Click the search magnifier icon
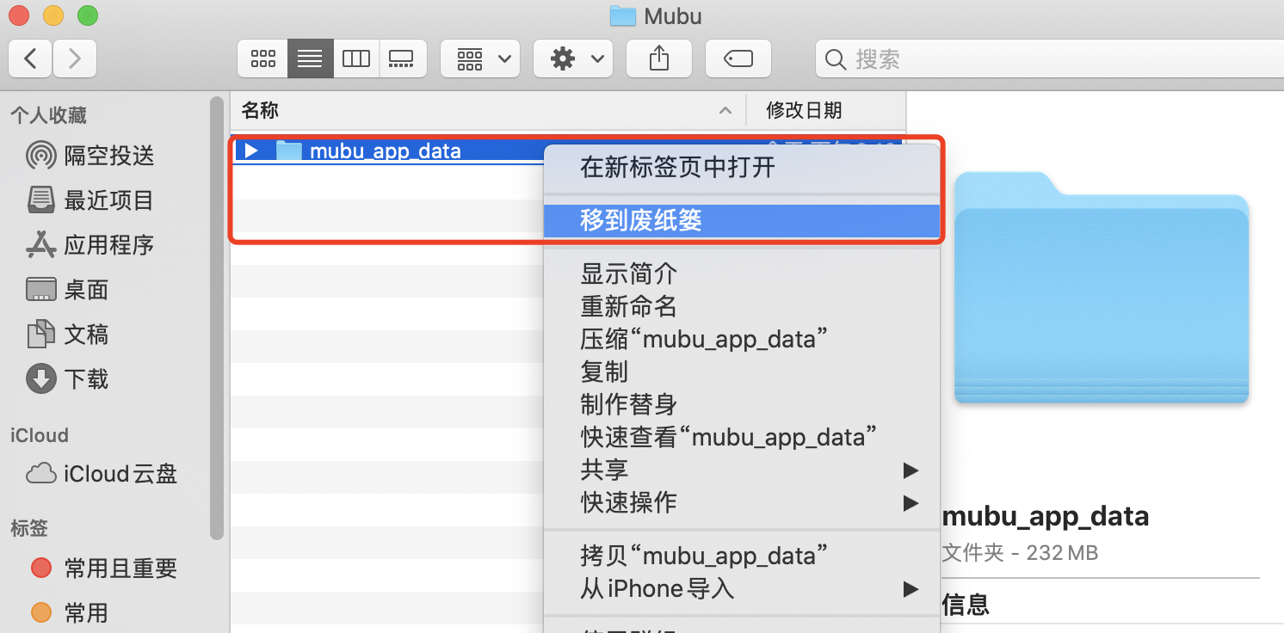The height and width of the screenshot is (633, 1284). pyautogui.click(x=835, y=59)
